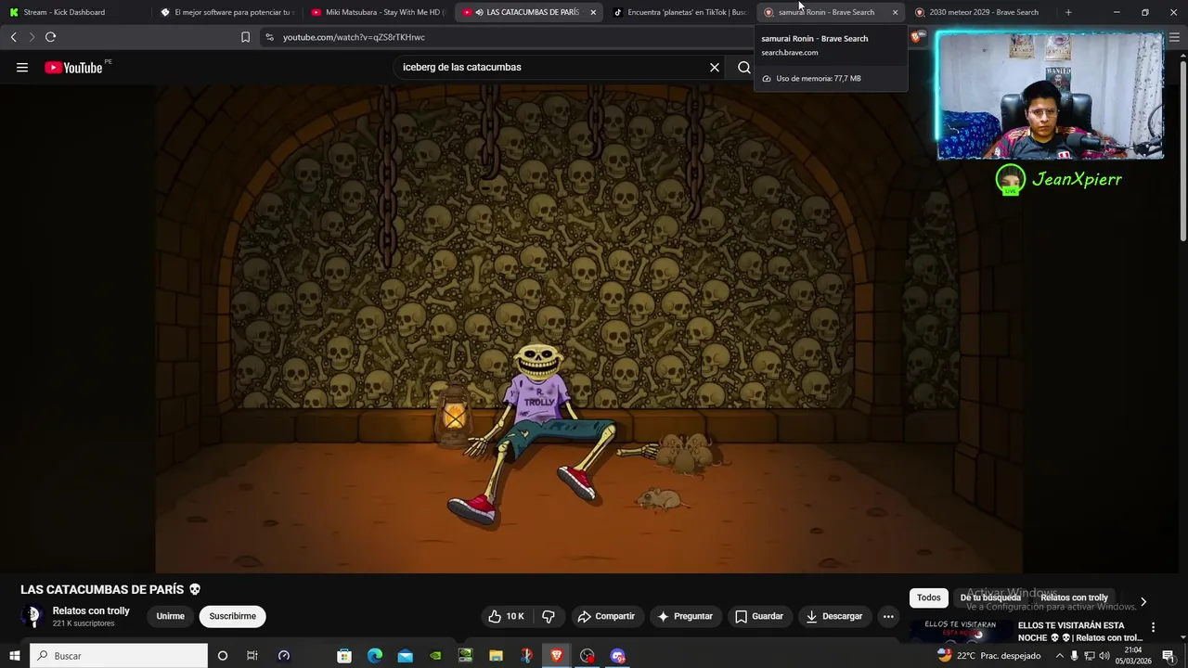Select the 'De tu búsqueda' filter chip
1188x668 pixels.
point(990,597)
